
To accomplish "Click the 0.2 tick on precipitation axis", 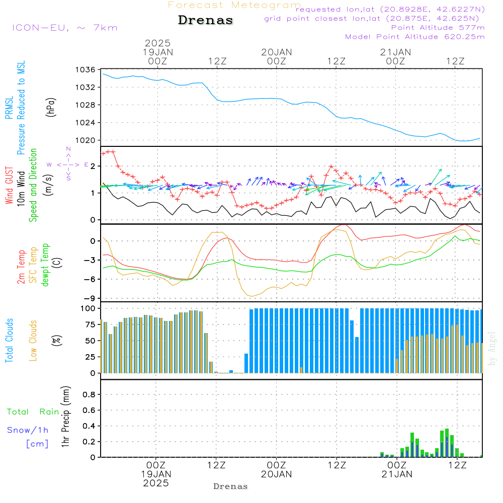I will point(89,442).
